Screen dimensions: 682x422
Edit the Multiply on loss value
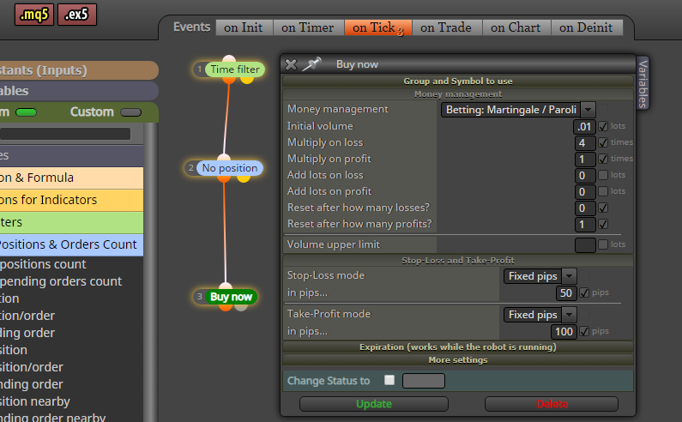(585, 142)
